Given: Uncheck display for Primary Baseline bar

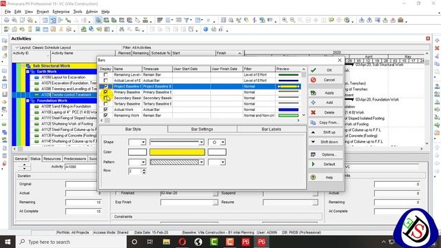Looking at the screenshot, I should tap(105, 92).
